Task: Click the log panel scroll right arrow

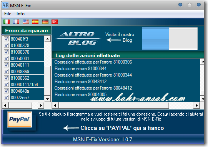Action: click(196, 105)
